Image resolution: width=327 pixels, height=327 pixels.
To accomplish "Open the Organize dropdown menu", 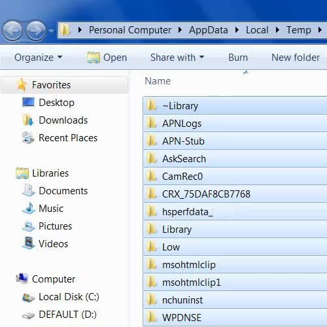I will [39, 58].
